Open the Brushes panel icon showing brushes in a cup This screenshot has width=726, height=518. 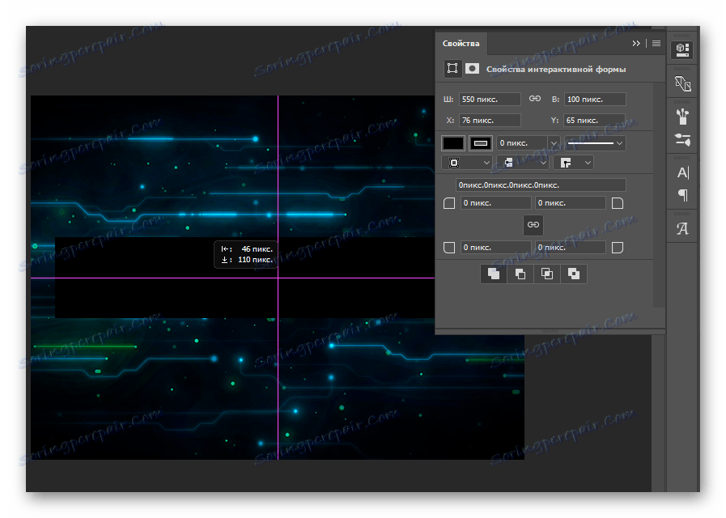tap(682, 117)
